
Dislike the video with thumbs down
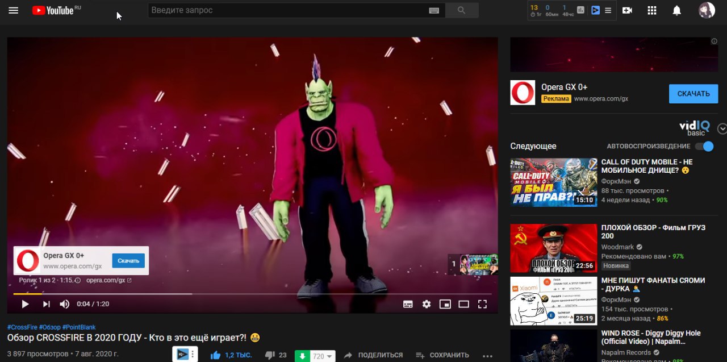[x=270, y=355]
